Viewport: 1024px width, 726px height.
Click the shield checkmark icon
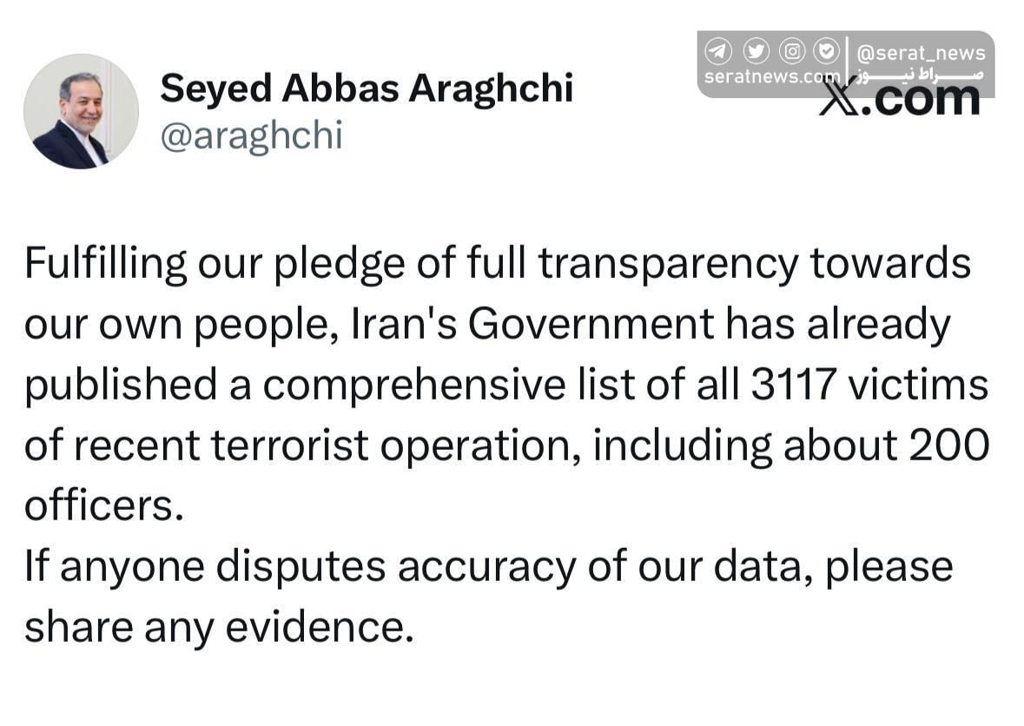pyautogui.click(x=827, y=52)
